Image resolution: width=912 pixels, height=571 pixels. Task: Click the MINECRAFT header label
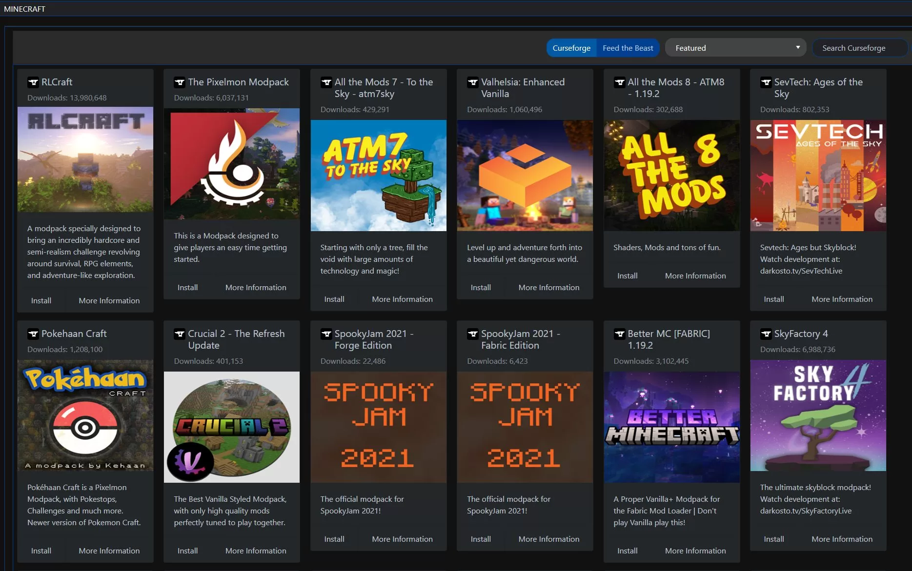(x=24, y=9)
